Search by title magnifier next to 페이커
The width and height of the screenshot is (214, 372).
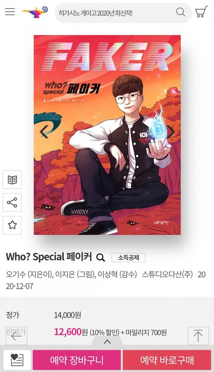(x=100, y=258)
